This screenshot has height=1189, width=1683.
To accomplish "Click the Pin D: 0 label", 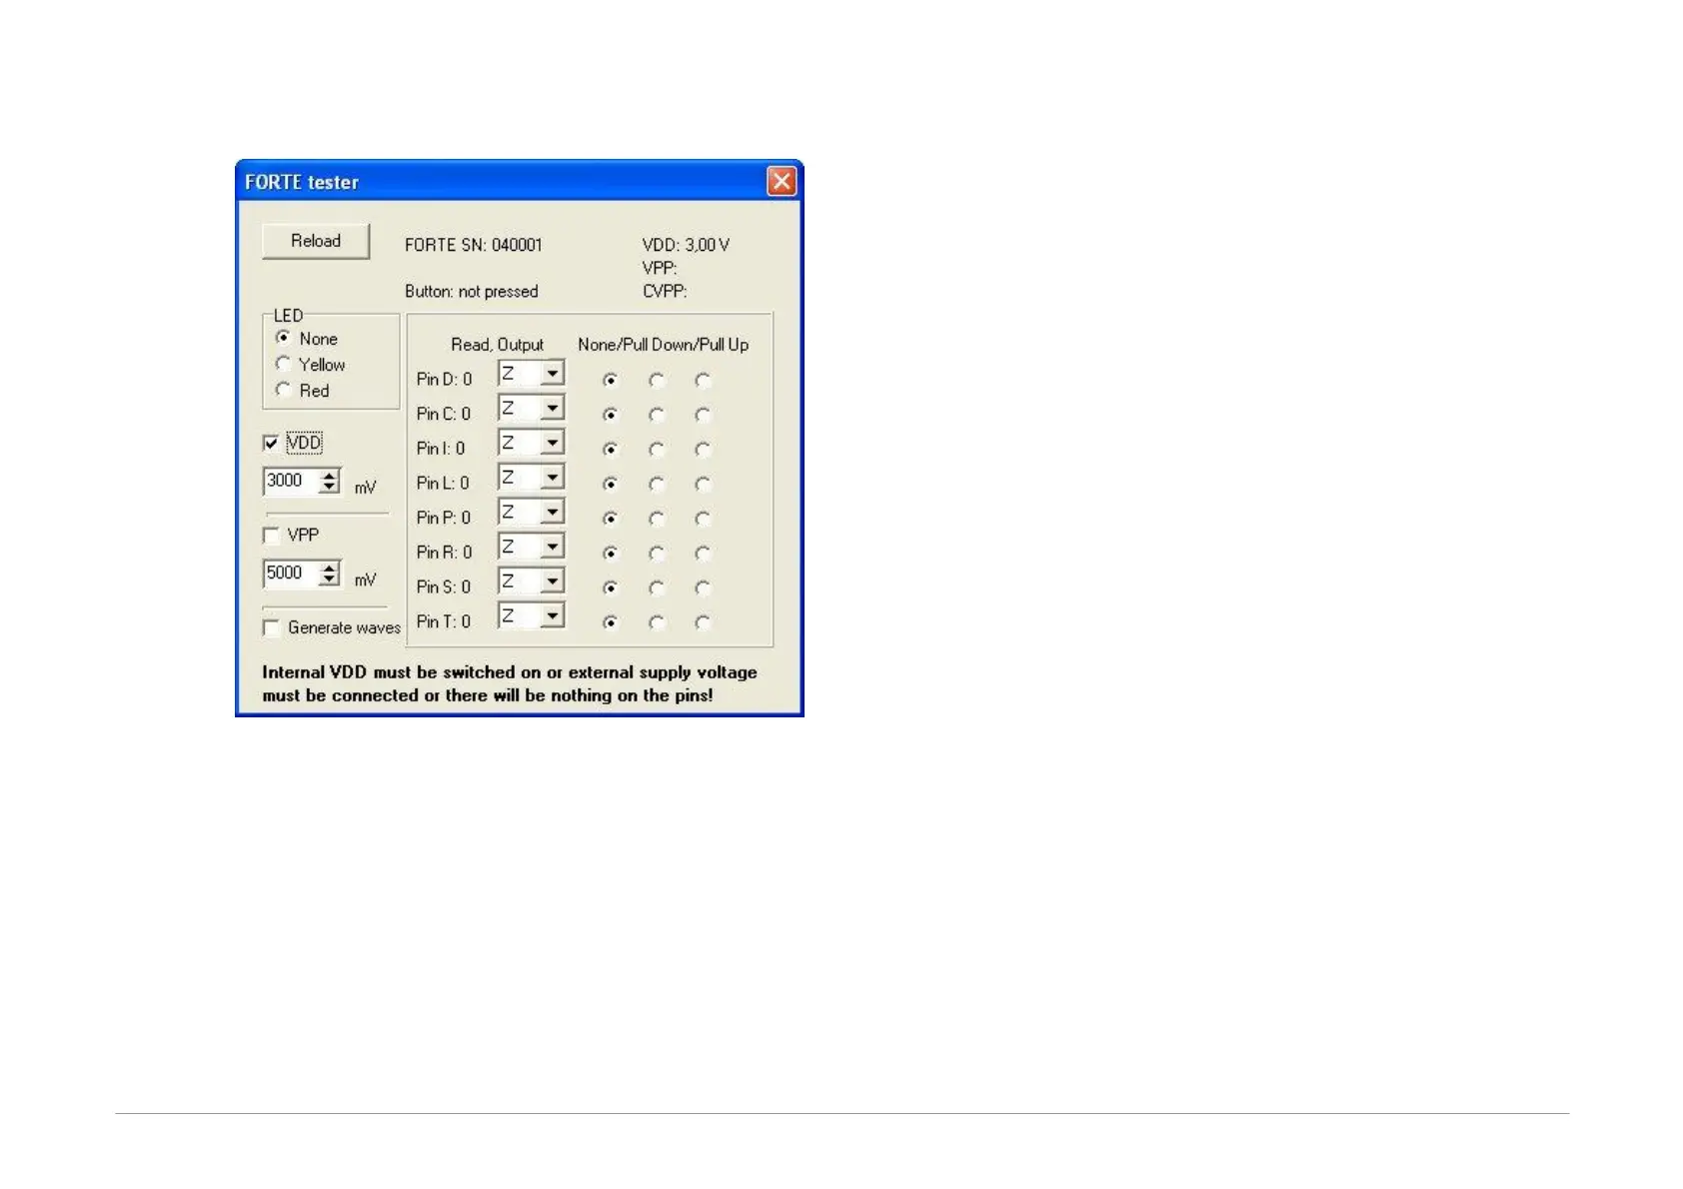I will click(x=444, y=380).
